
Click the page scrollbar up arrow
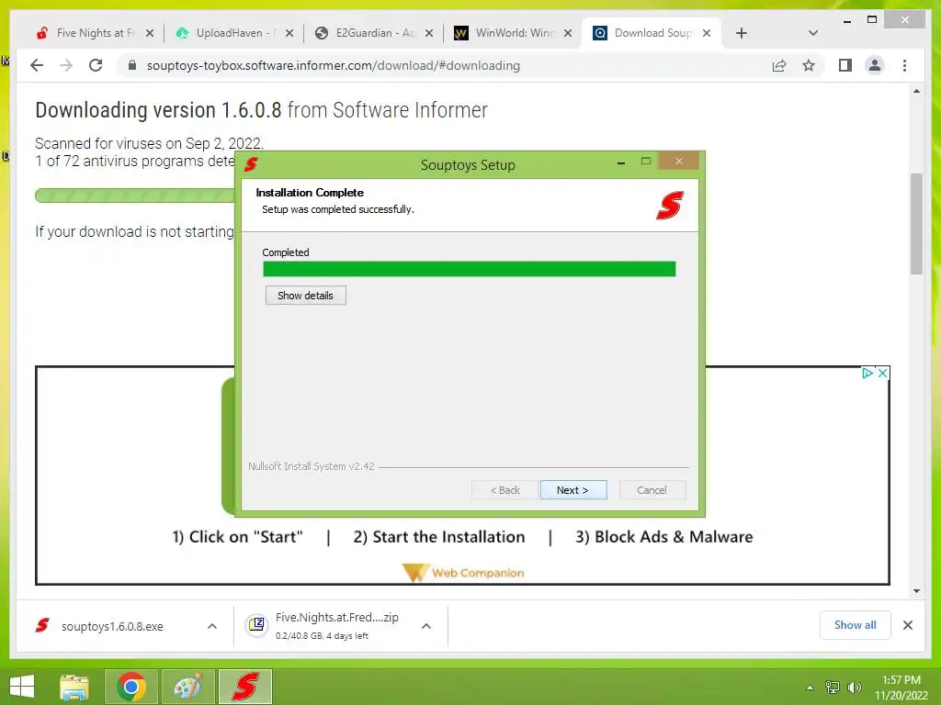tap(916, 92)
